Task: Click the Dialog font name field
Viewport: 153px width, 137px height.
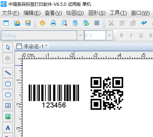Action: (x=39, y=35)
